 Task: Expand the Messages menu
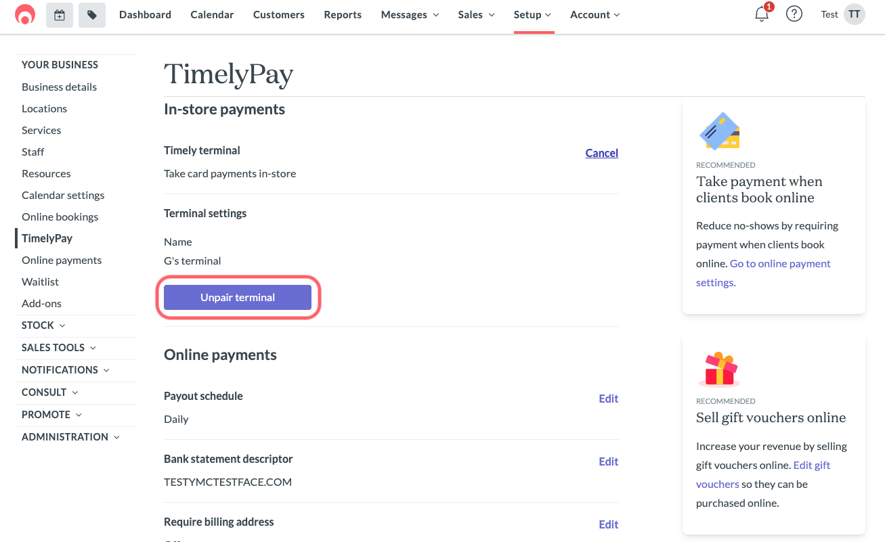coord(410,14)
